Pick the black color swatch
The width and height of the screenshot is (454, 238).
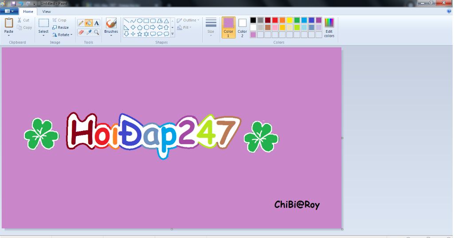253,20
